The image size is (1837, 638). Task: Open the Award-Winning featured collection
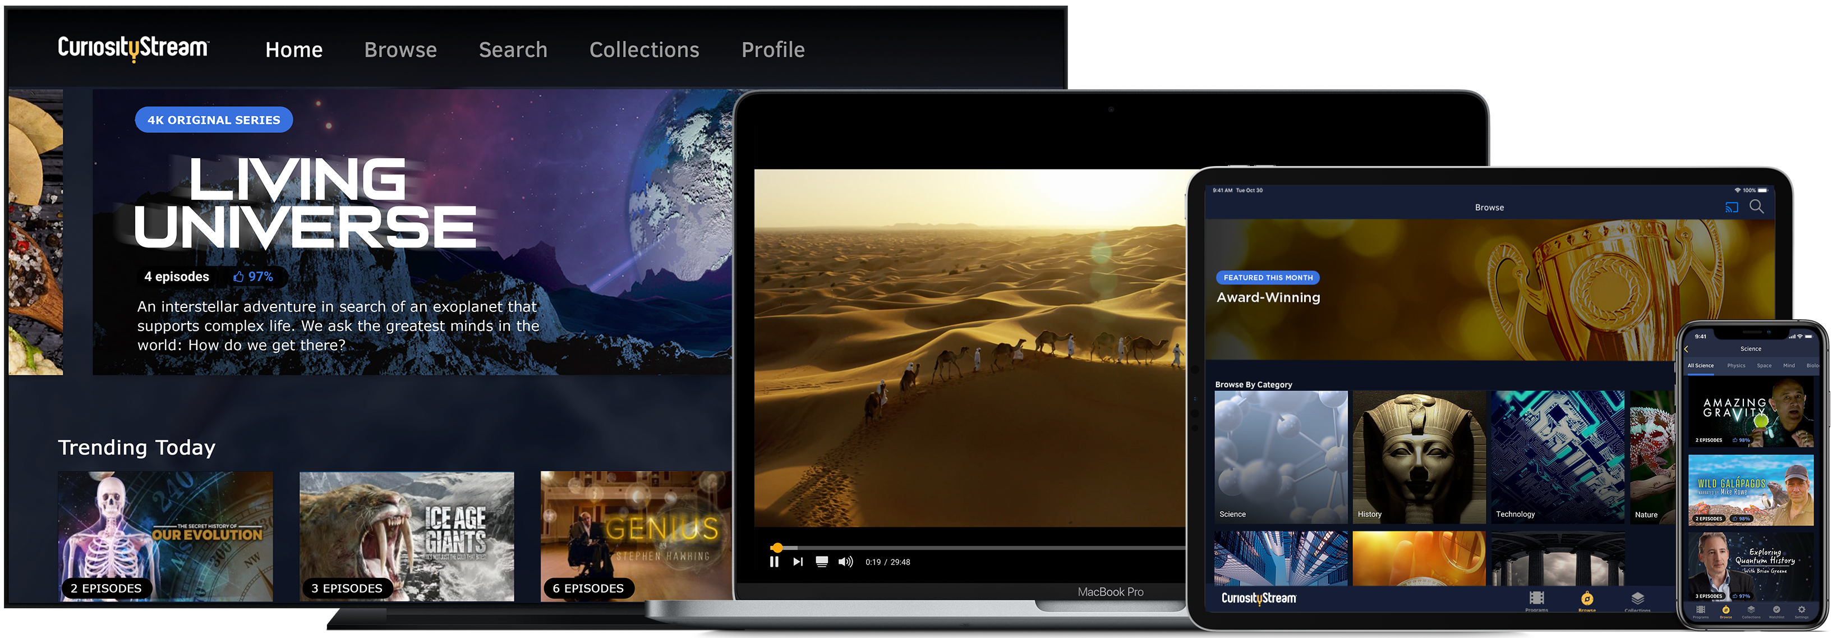point(1268,297)
